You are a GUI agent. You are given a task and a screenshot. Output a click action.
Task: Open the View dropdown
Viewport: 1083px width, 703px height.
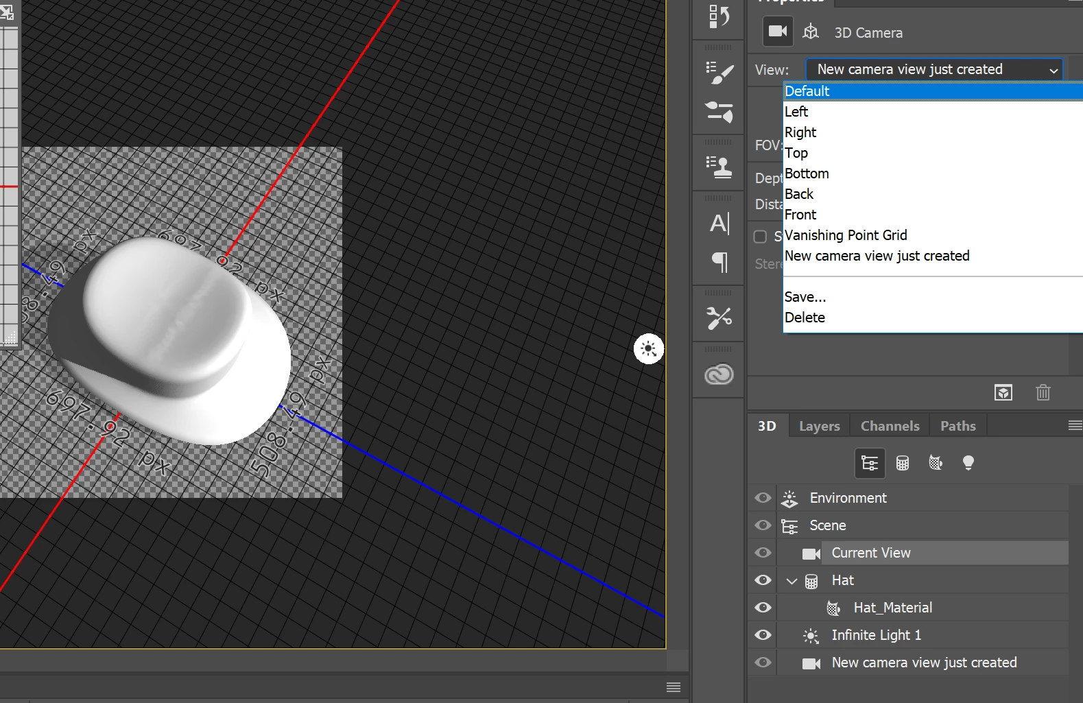[x=934, y=69]
